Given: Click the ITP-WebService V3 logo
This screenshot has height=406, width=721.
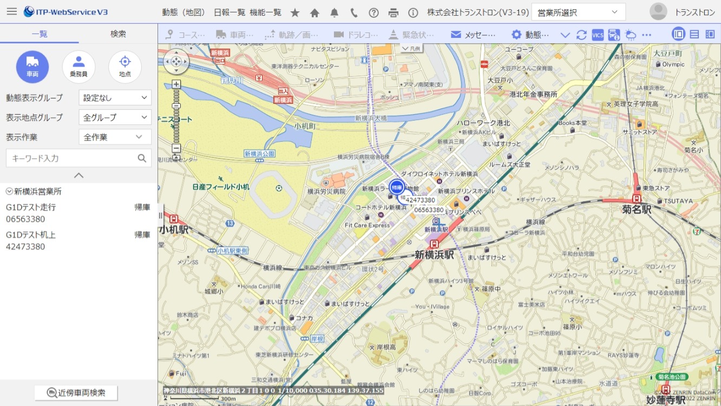Looking at the screenshot, I should coord(65,11).
